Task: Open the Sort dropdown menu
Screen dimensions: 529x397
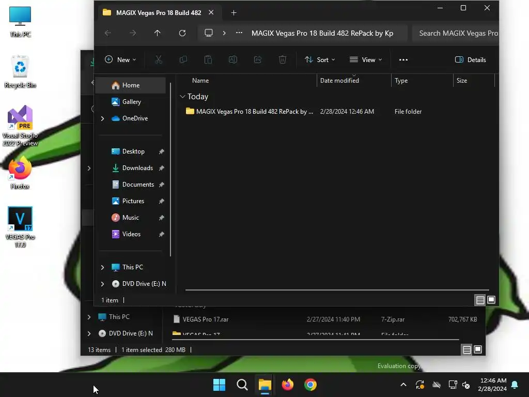Action: tap(320, 60)
